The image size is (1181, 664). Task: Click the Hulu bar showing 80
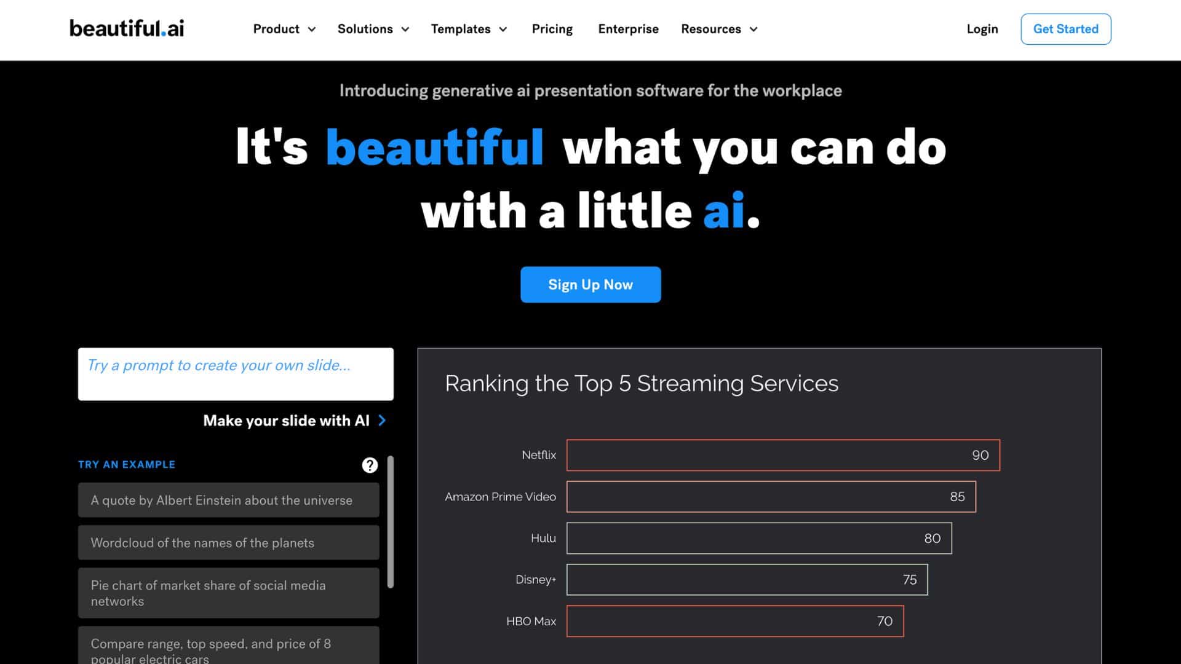pyautogui.click(x=759, y=538)
